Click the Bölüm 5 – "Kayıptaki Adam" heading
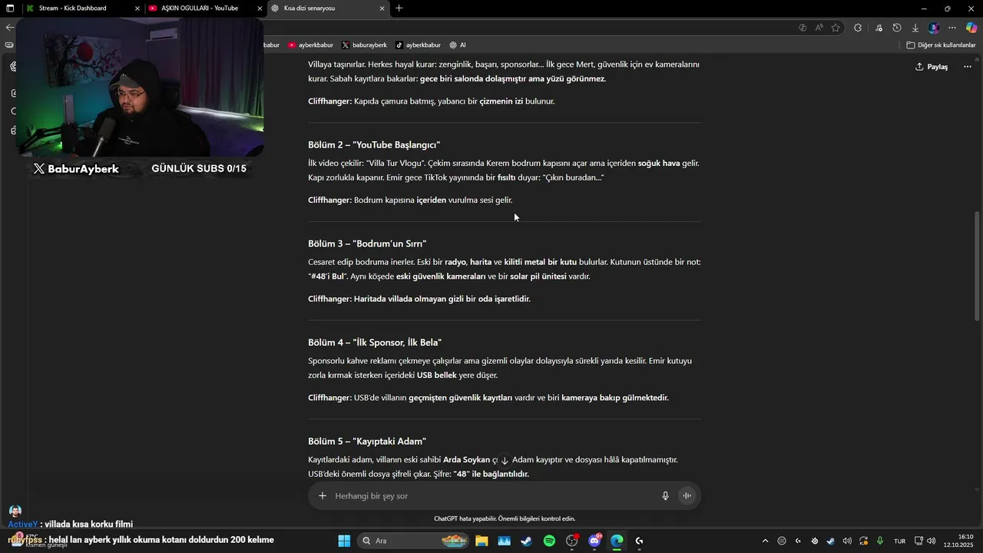The image size is (983, 553). coord(367,442)
